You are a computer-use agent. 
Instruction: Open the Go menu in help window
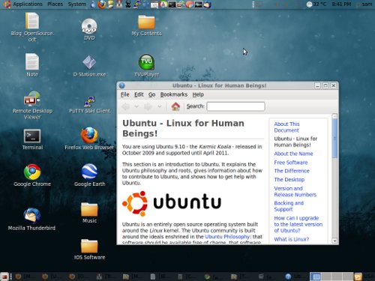point(151,94)
